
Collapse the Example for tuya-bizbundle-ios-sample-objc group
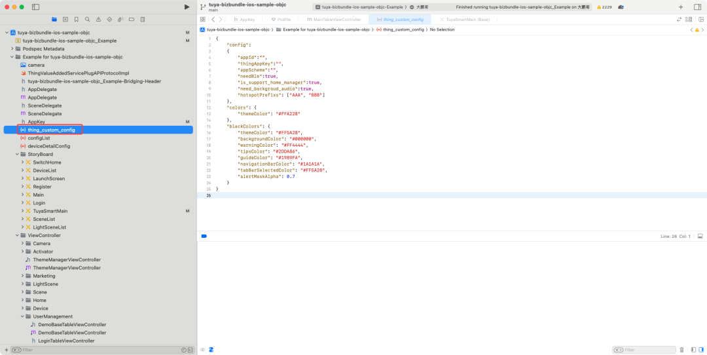(12, 57)
